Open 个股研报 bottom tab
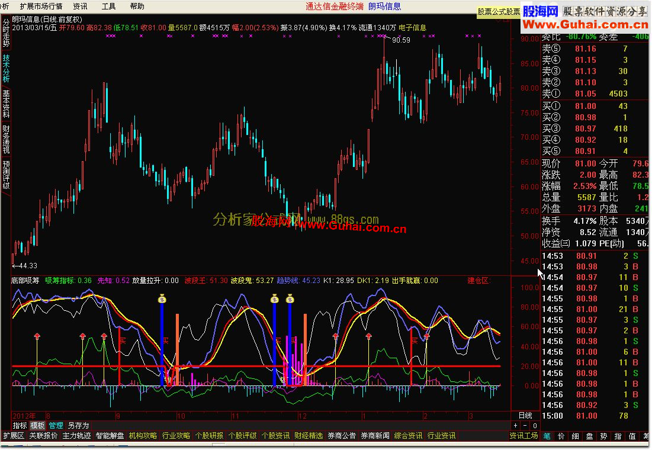 tap(209, 435)
